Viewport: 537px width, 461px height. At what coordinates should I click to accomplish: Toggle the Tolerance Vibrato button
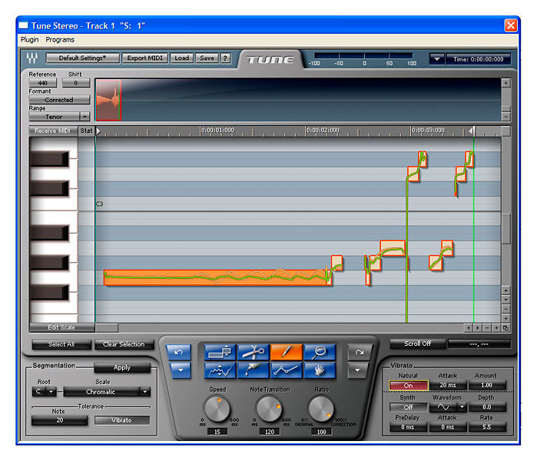(x=121, y=420)
